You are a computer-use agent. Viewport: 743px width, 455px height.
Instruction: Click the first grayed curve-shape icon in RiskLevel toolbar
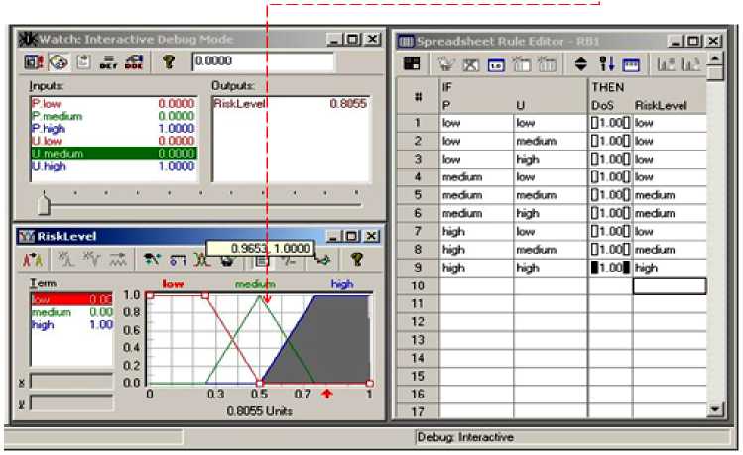(x=65, y=260)
